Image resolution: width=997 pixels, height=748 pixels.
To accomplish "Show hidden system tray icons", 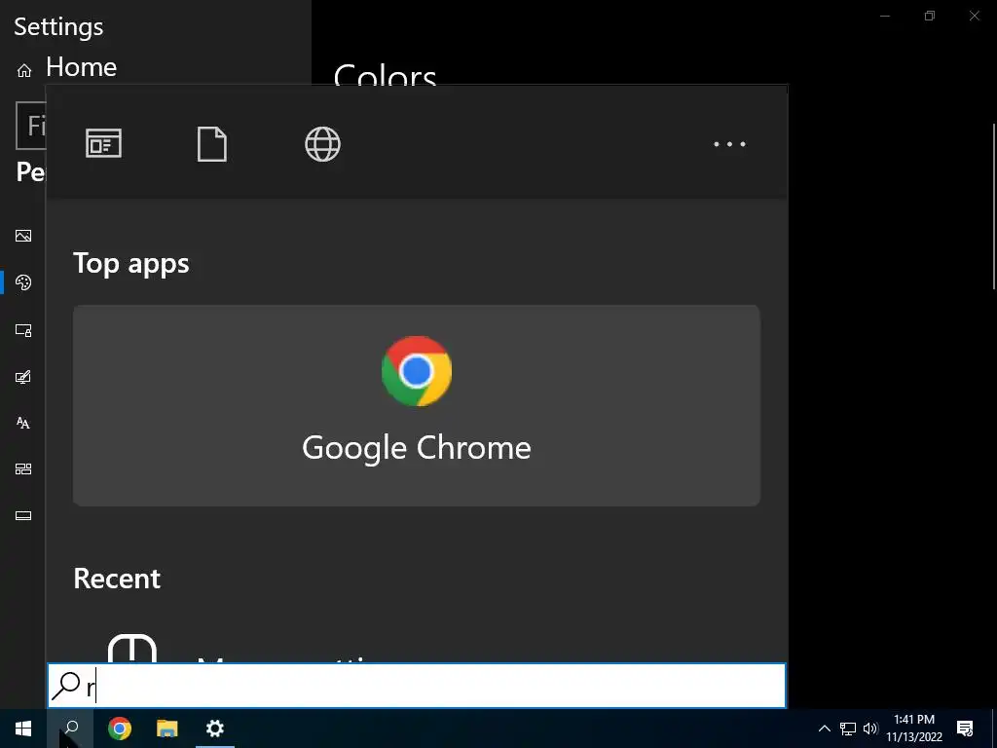I will tap(824, 729).
